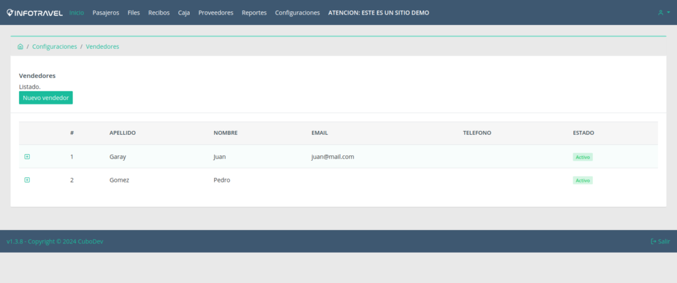Click the ATENCION demo site notice

coord(379,13)
